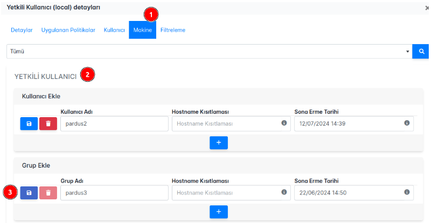439x223 pixels.
Task: Select the Makine tab
Action: point(143,30)
